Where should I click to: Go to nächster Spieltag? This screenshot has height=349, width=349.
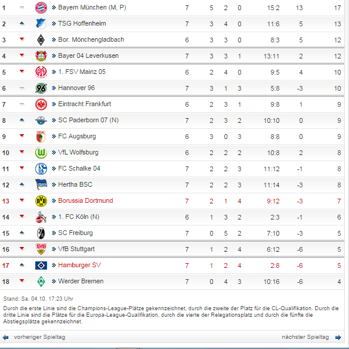305,337
